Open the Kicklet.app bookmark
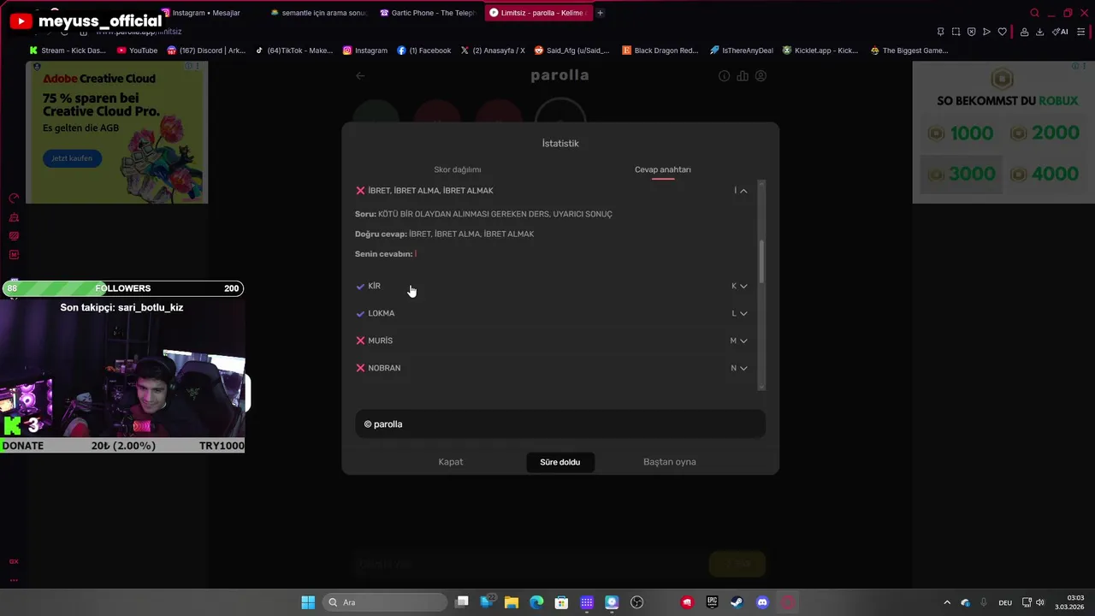Viewport: 1095px width, 616px height. 820,50
